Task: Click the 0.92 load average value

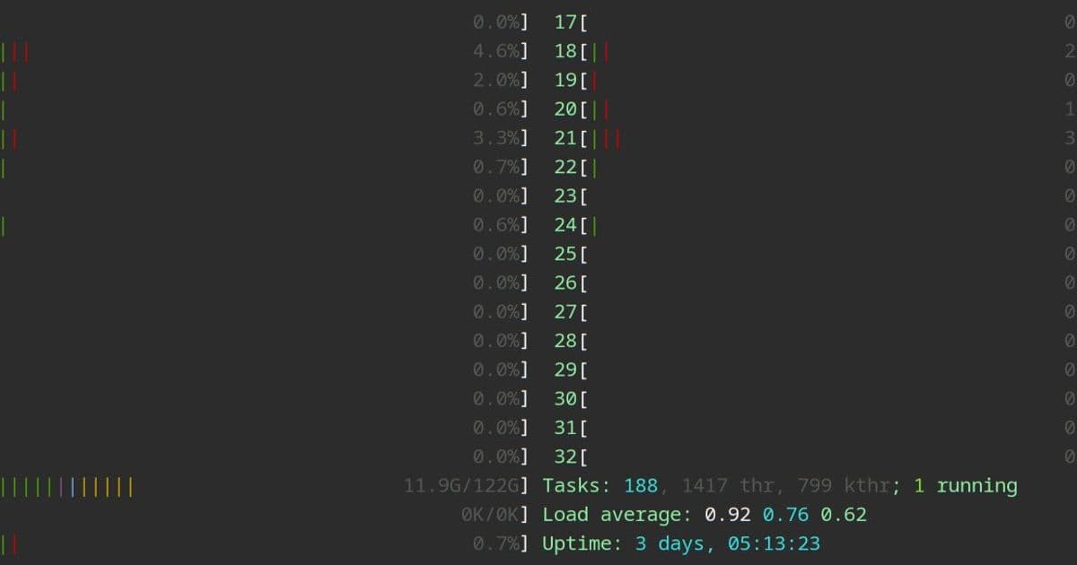Action: point(727,515)
